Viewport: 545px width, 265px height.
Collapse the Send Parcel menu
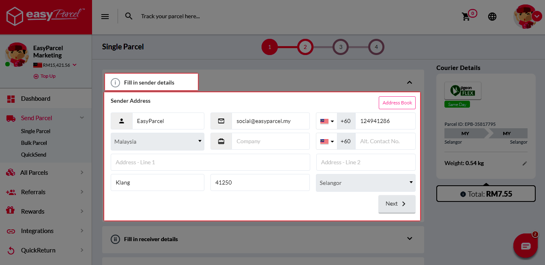tap(82, 118)
